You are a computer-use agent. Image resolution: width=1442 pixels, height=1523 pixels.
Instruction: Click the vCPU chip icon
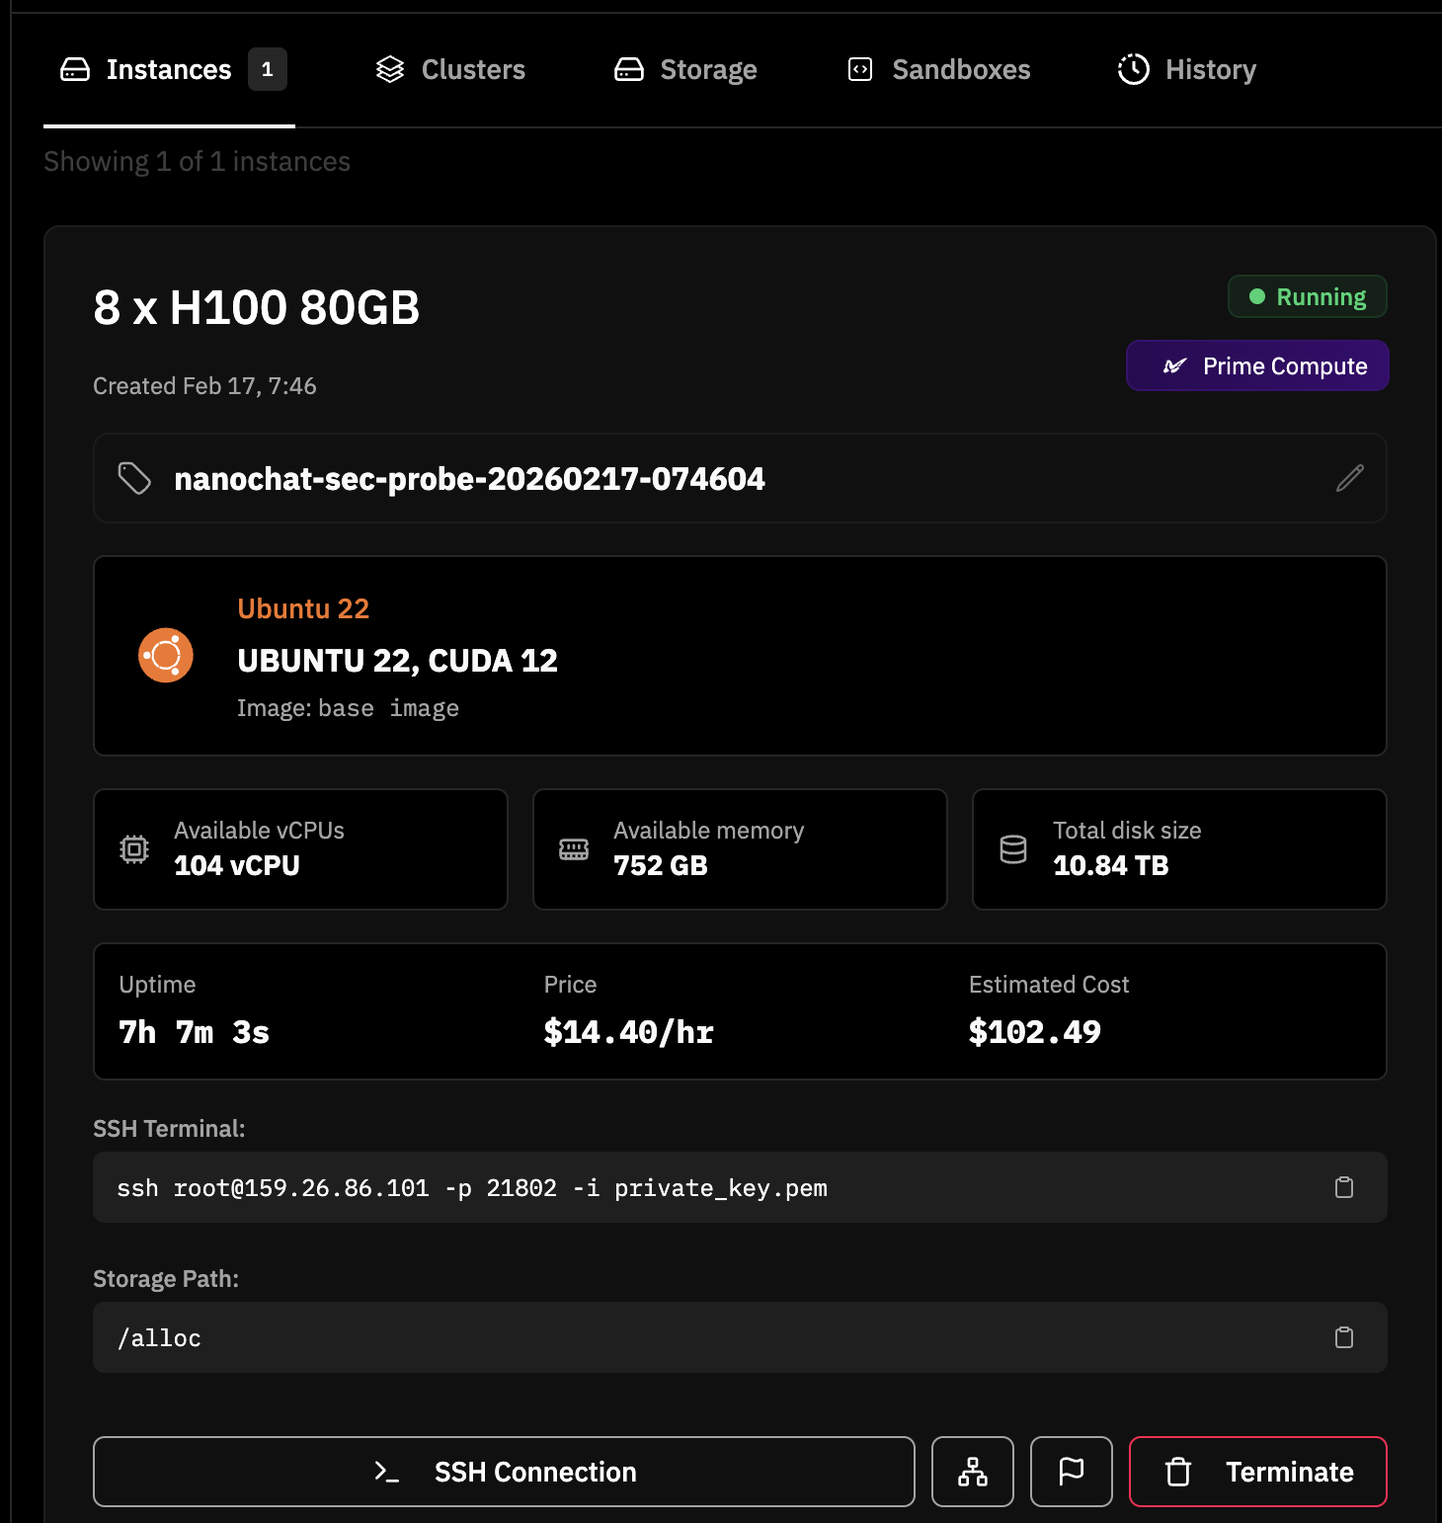(134, 849)
